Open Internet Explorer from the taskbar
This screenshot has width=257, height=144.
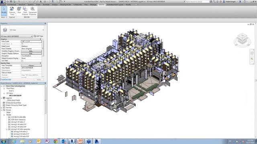14,141
